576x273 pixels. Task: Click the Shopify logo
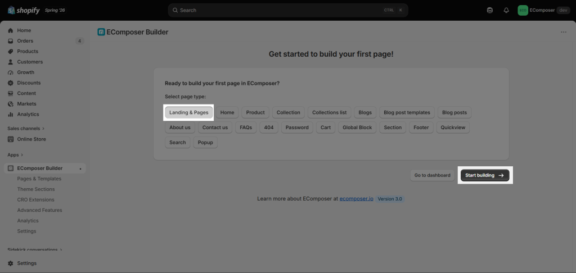(24, 10)
